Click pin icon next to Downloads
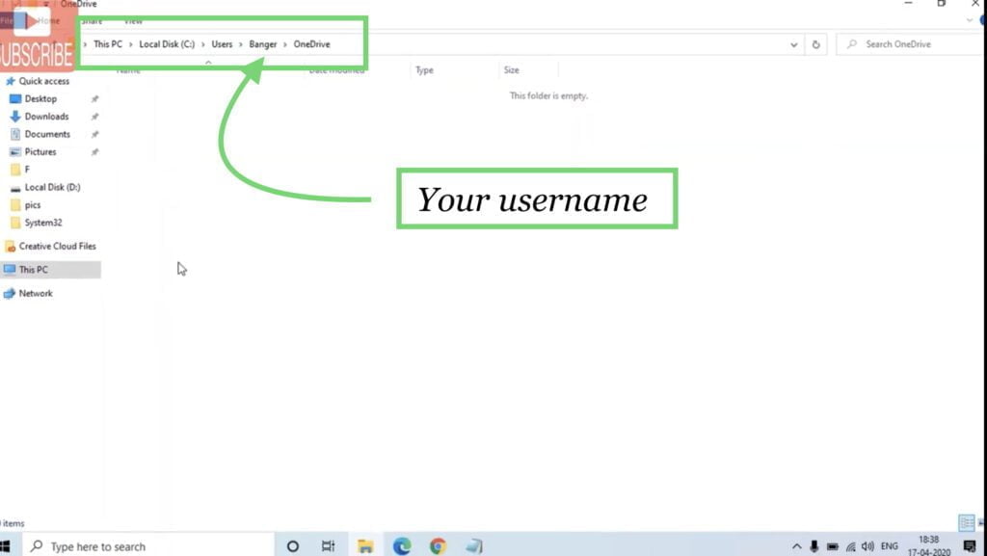 [94, 117]
